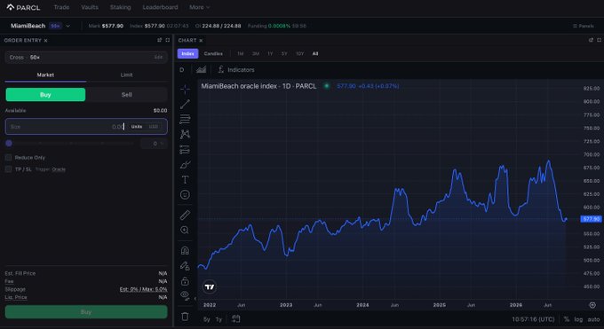Pop out the Order Entry panel
Viewport: 604px width, 329px height.
pyautogui.click(x=160, y=40)
